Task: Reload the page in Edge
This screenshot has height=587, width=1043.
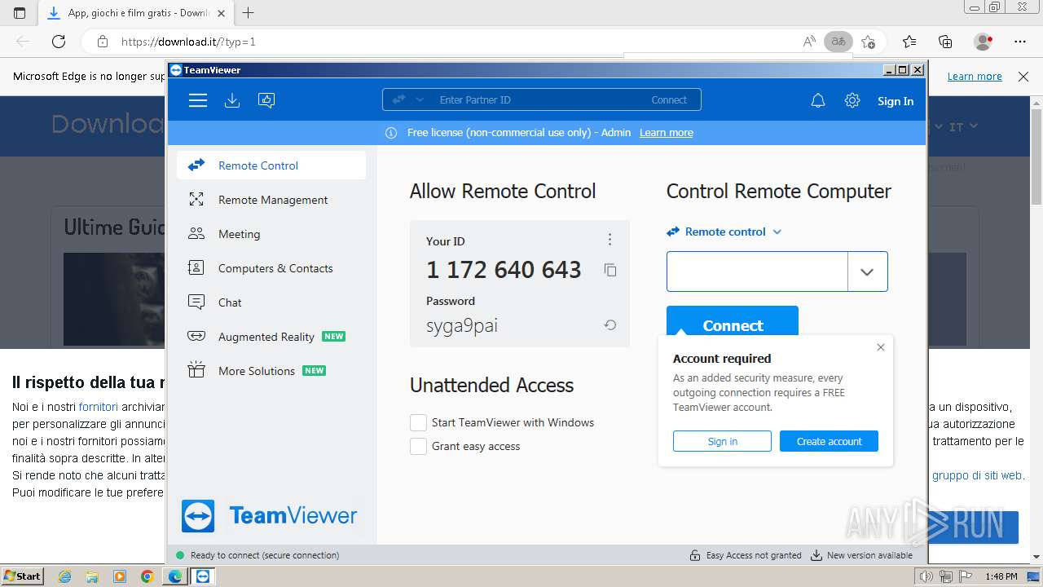Action: click(x=58, y=42)
